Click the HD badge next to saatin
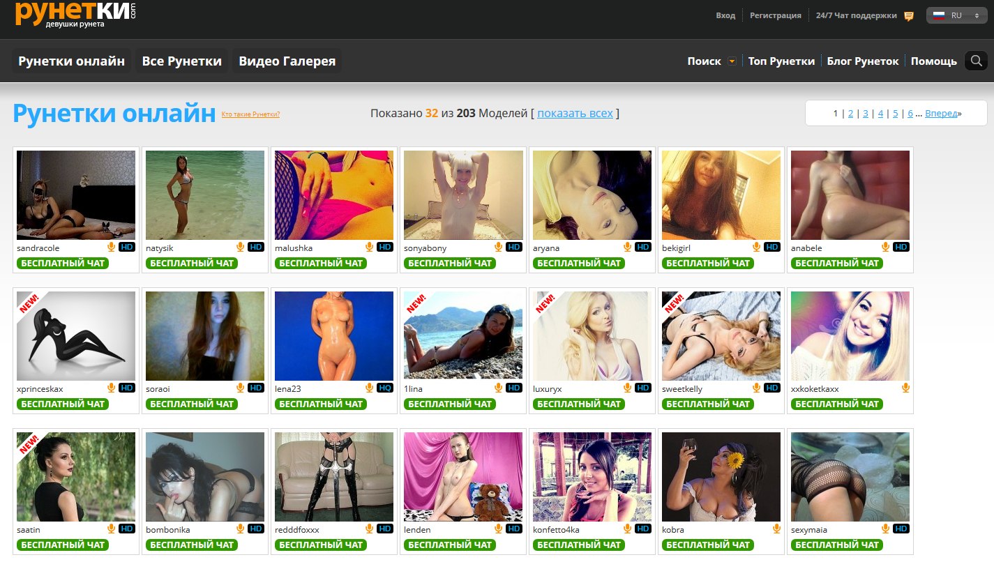Screen dimensions: 994x562 pos(127,529)
